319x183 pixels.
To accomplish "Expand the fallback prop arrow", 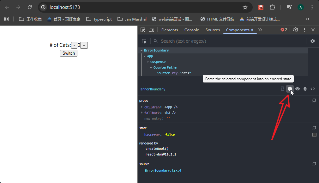I will coord(142,113).
